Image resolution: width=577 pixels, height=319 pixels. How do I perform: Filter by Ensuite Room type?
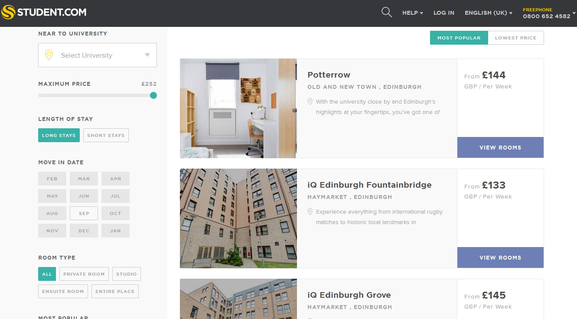(x=63, y=291)
